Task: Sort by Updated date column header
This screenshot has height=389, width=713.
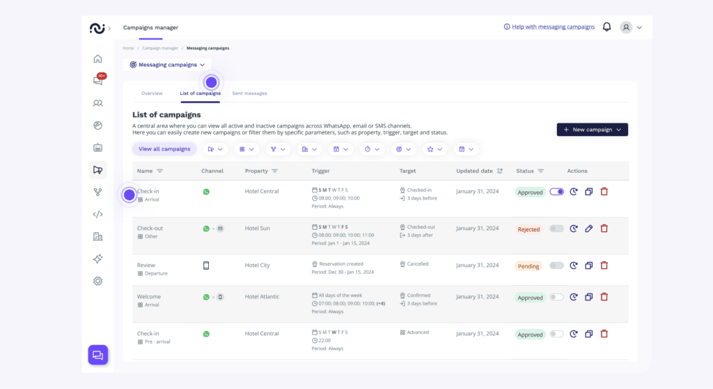Action: (479, 171)
